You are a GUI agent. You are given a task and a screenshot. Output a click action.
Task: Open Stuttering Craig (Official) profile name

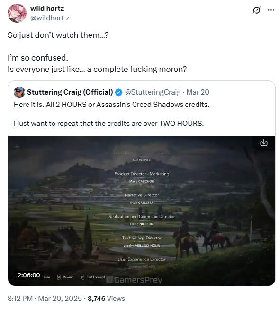coord(70,92)
